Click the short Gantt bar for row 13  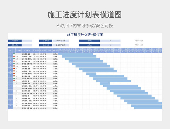pos(105,84)
